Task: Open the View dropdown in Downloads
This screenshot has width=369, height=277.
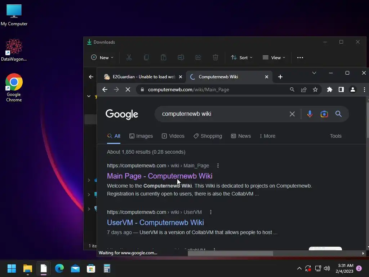Action: 274,57
